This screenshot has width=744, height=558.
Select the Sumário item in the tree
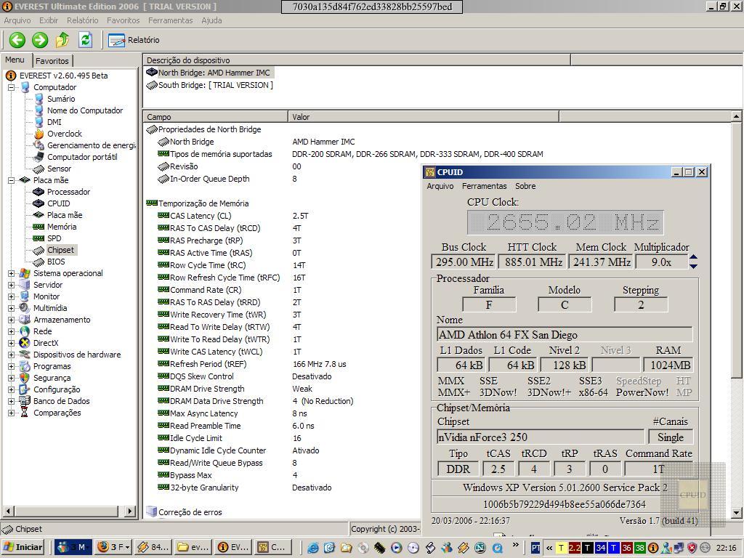[61, 99]
